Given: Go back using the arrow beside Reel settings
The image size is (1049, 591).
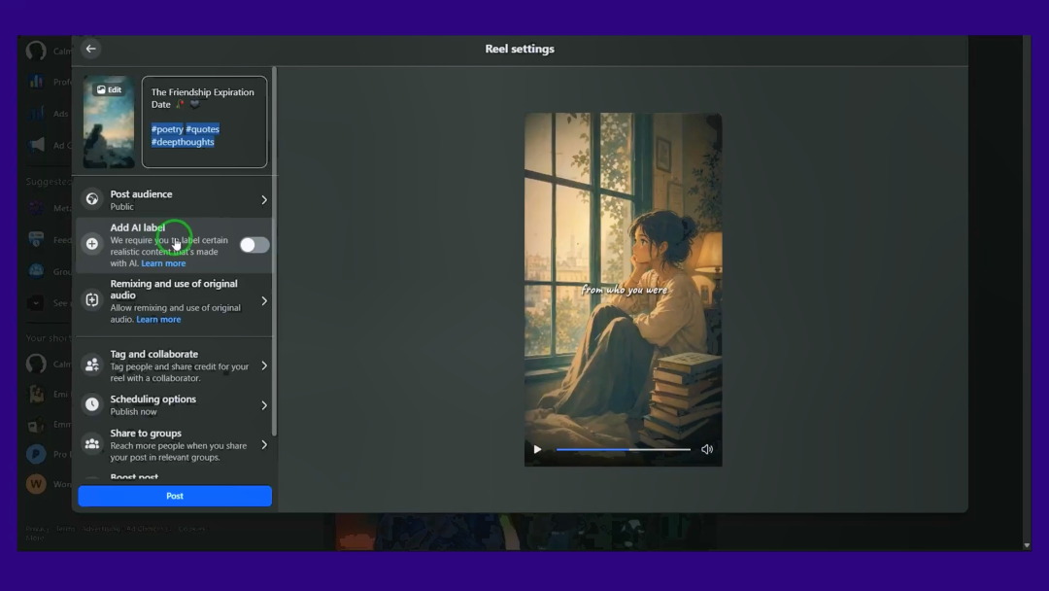Looking at the screenshot, I should 90,49.
